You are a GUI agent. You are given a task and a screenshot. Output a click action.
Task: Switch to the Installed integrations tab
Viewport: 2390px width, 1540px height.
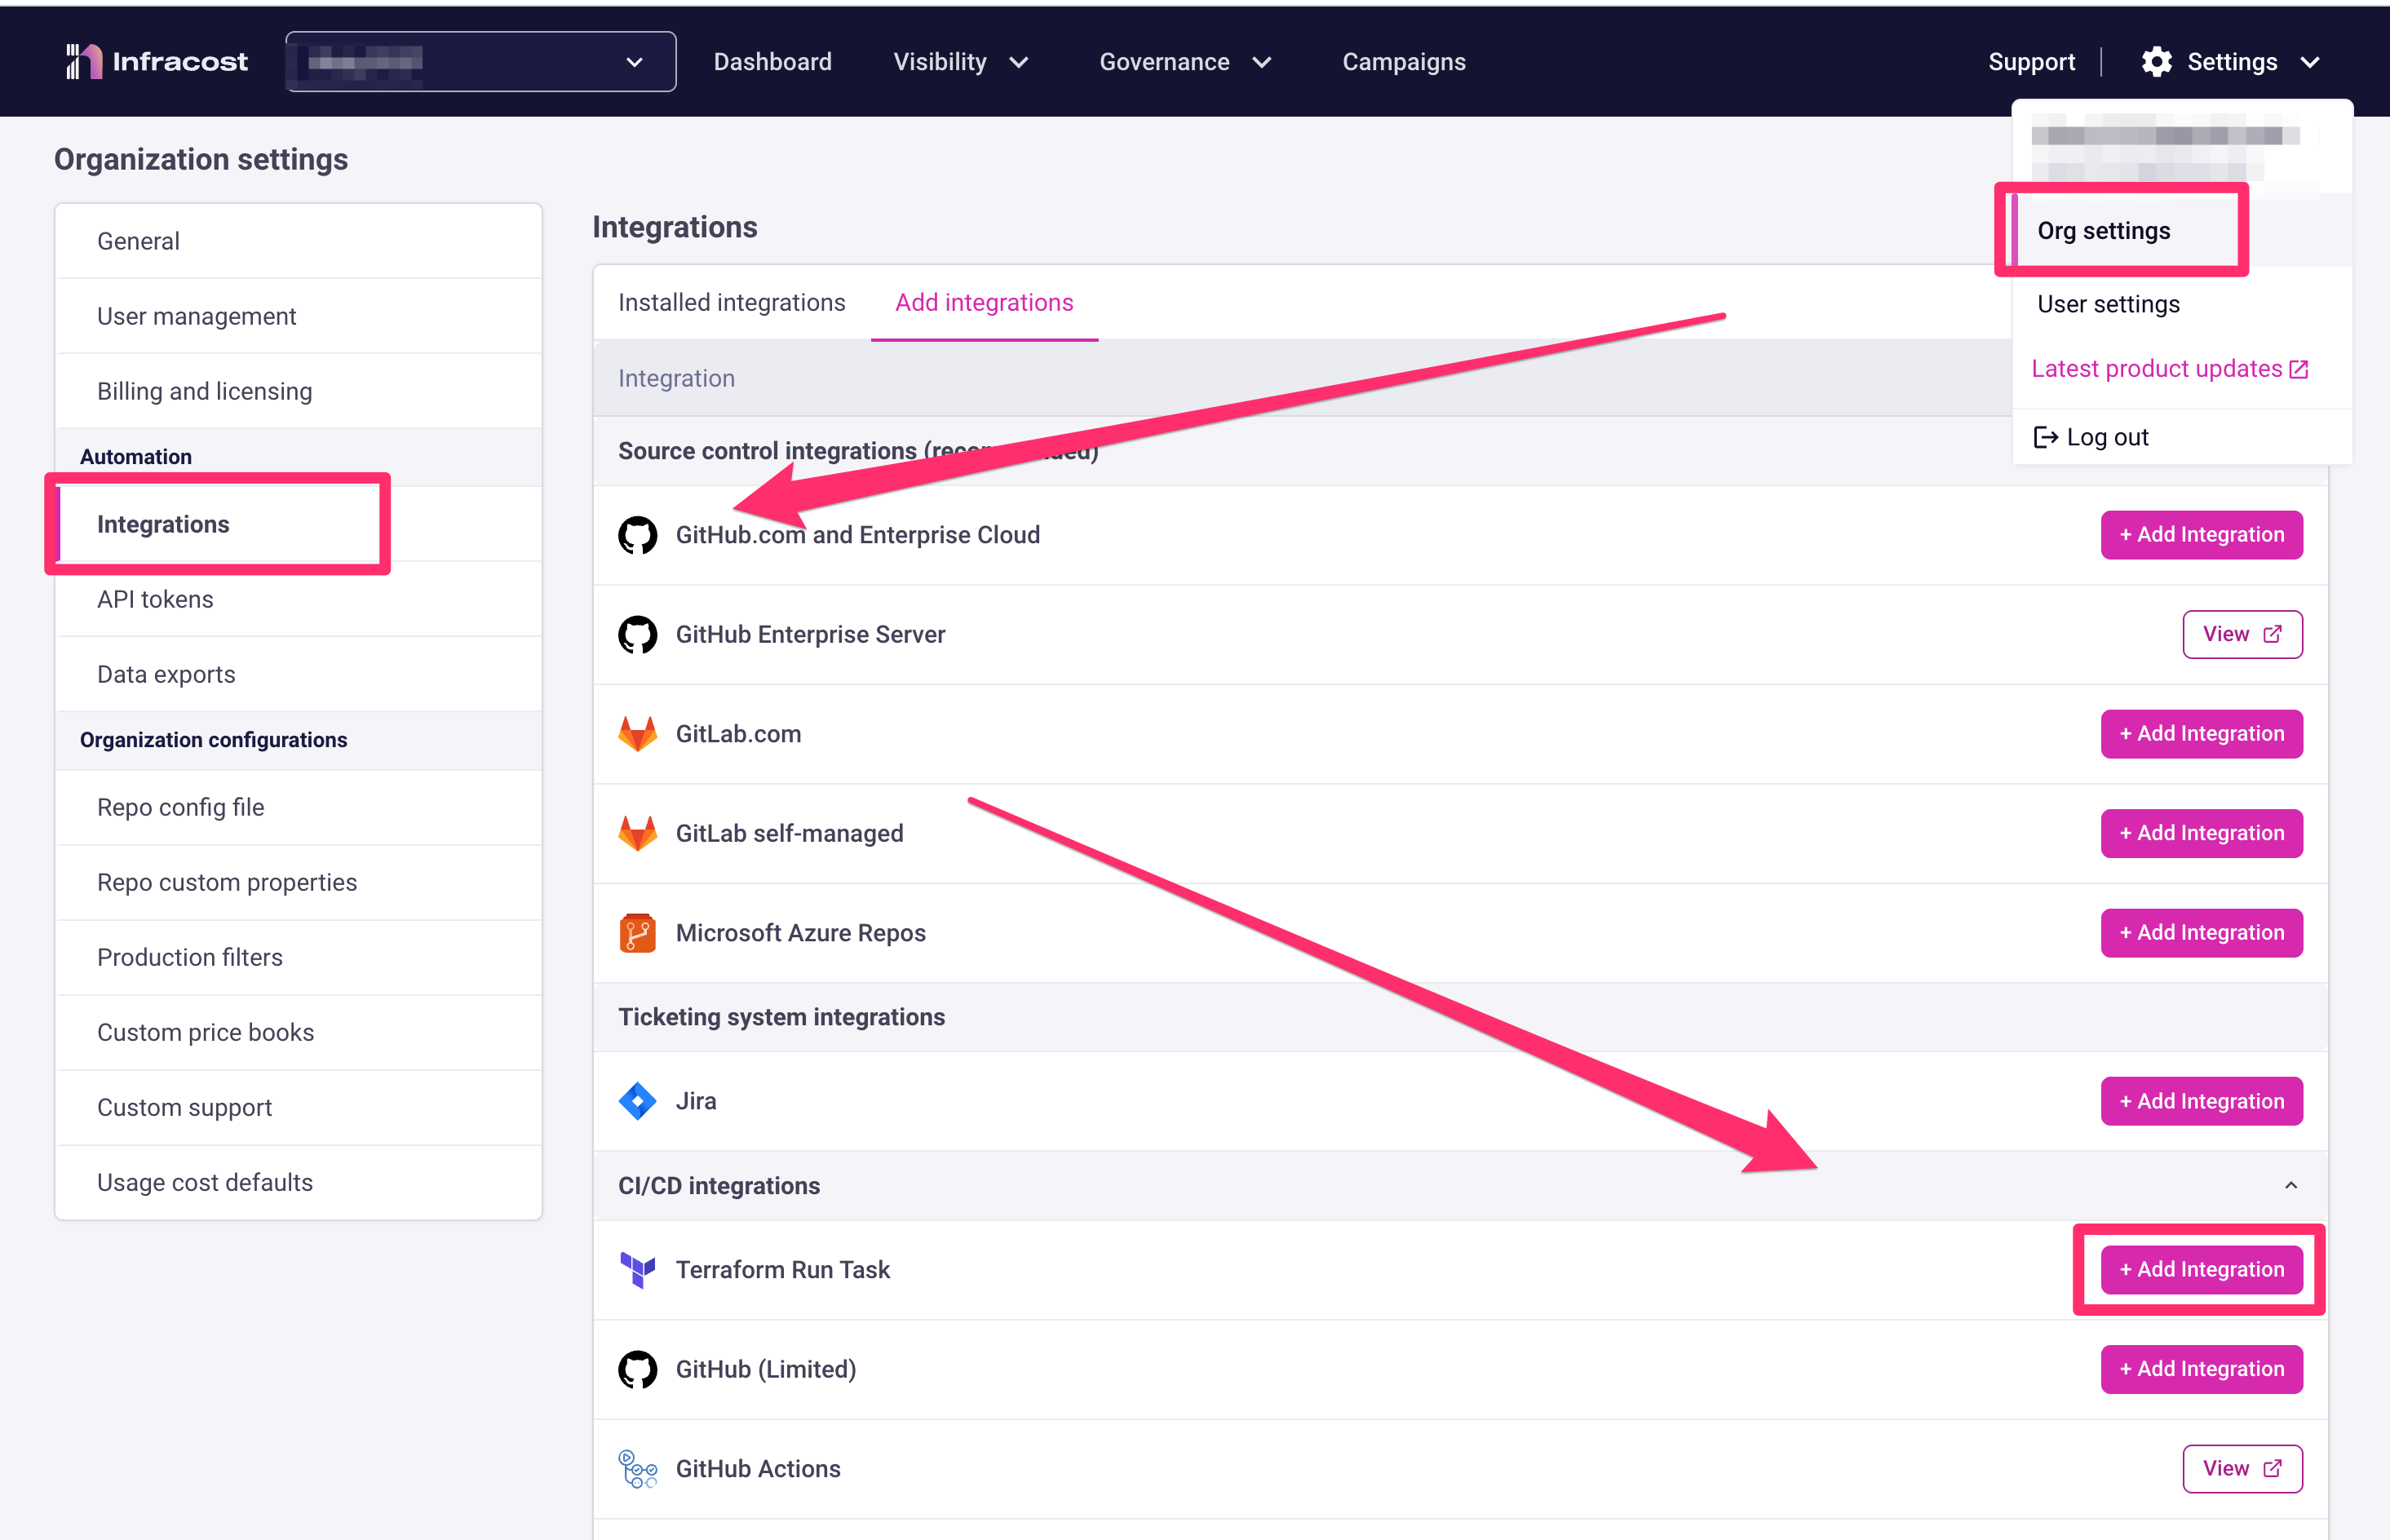click(731, 302)
